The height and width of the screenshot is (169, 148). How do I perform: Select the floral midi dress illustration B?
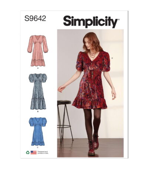(x=38, y=92)
